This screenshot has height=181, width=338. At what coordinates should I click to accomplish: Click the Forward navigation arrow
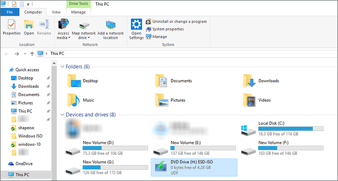(17, 54)
